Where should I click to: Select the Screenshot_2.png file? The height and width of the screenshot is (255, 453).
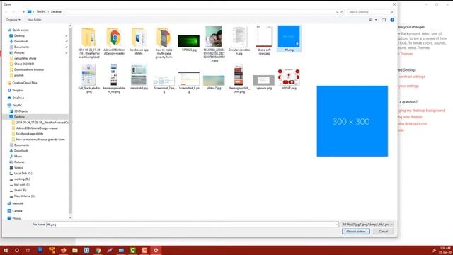click(x=164, y=84)
